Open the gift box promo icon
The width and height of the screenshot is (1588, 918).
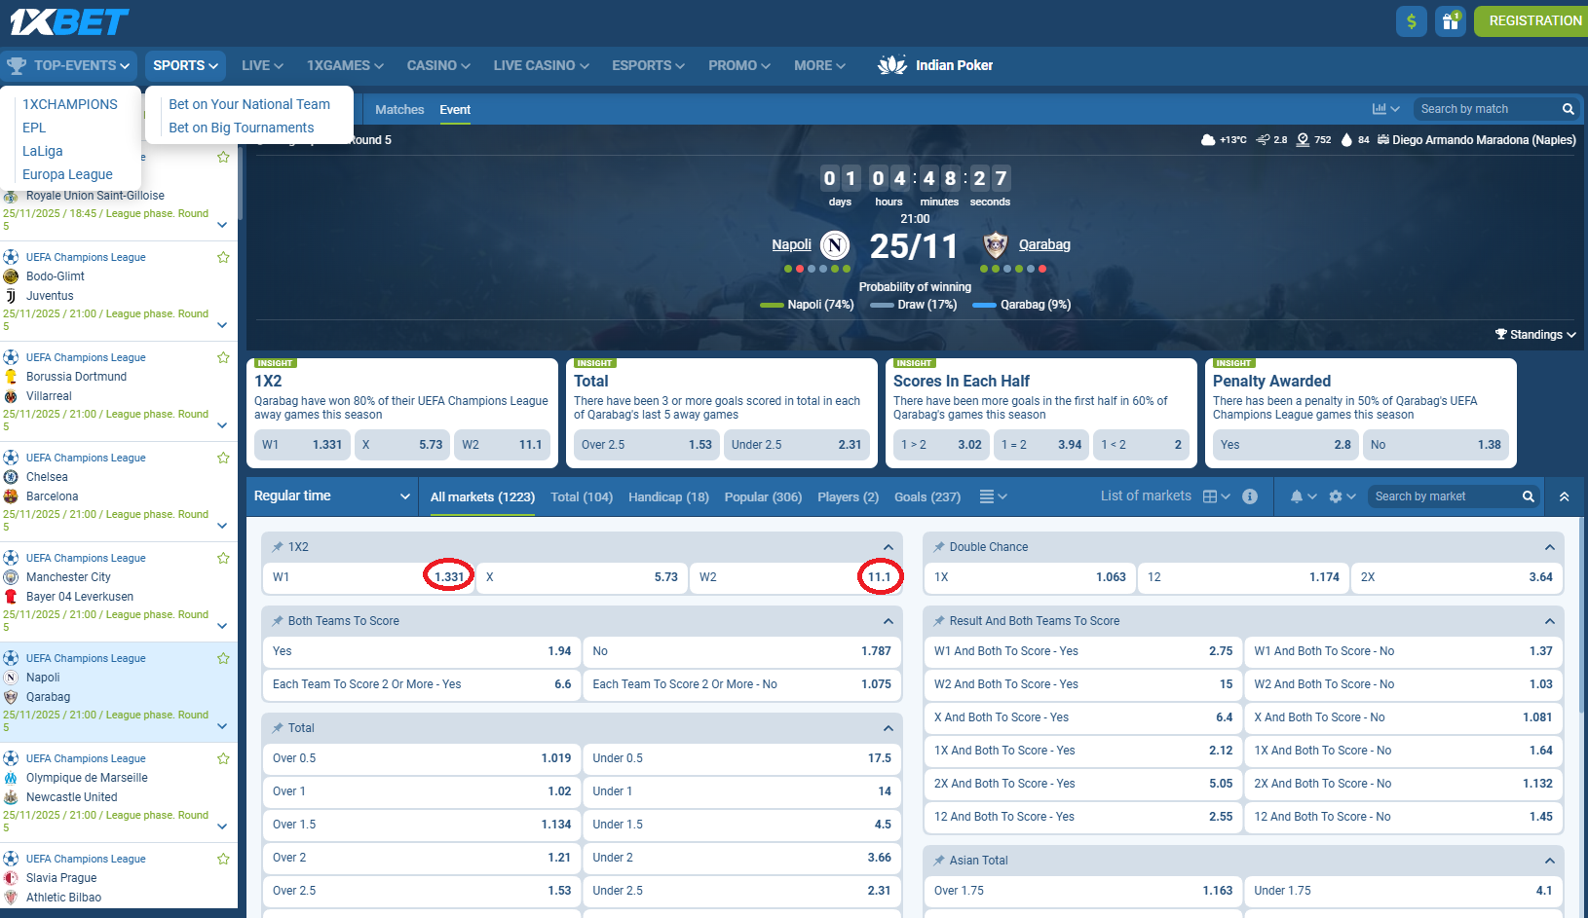[x=1451, y=20]
